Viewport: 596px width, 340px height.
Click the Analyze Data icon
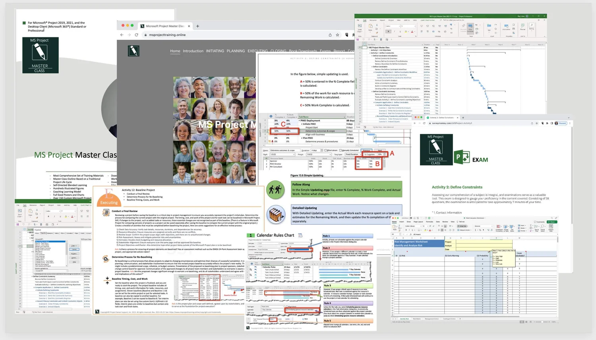click(551, 228)
